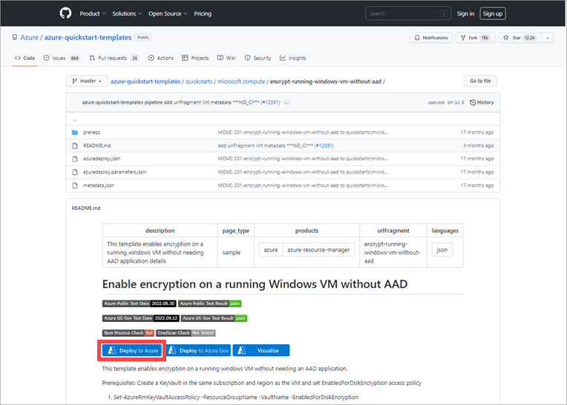Switch to the Security tab
The height and width of the screenshot is (405, 567).
click(x=258, y=58)
